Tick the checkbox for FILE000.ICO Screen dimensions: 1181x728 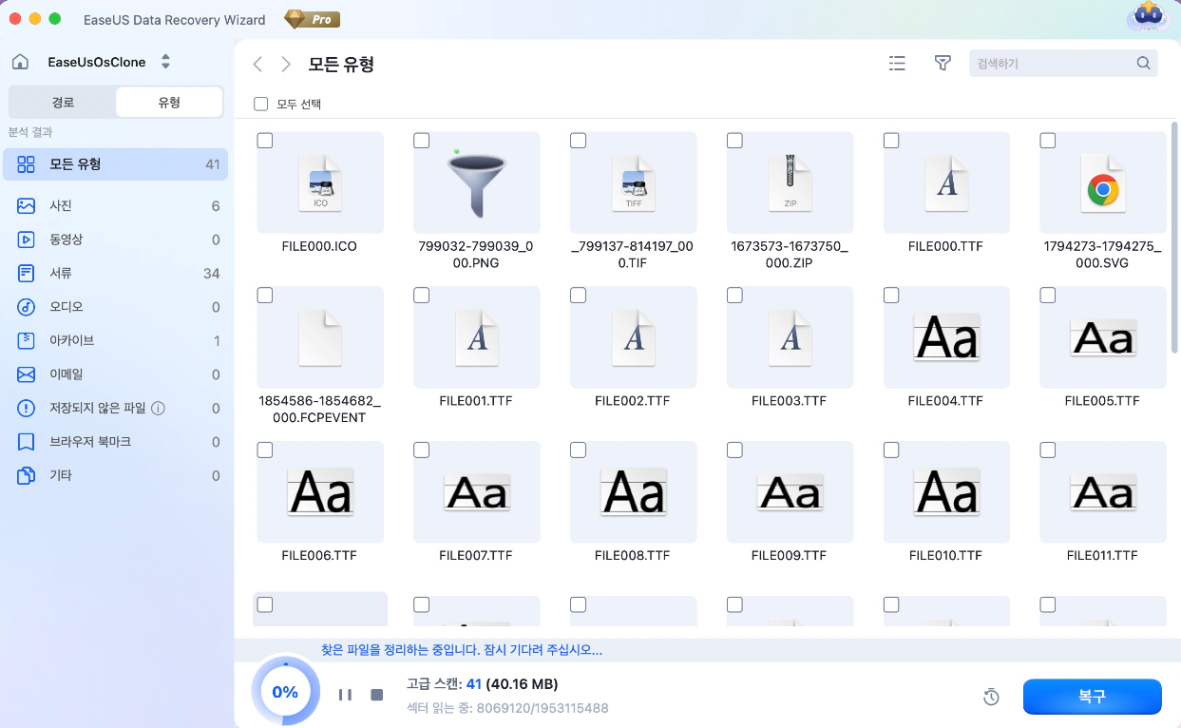click(x=265, y=141)
